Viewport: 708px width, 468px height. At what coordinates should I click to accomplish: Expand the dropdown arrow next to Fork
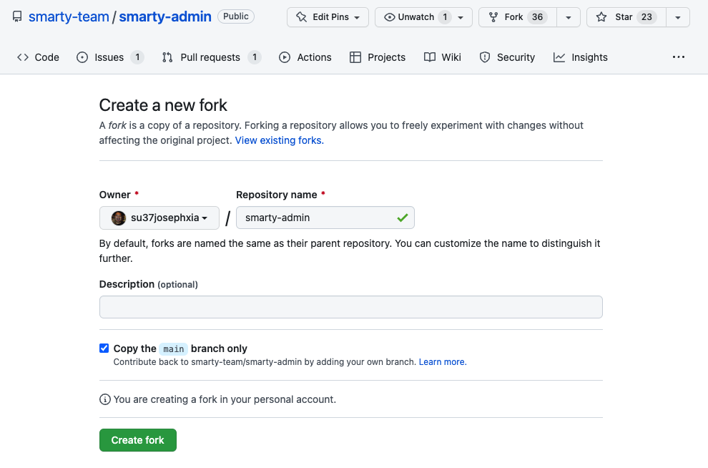(568, 17)
